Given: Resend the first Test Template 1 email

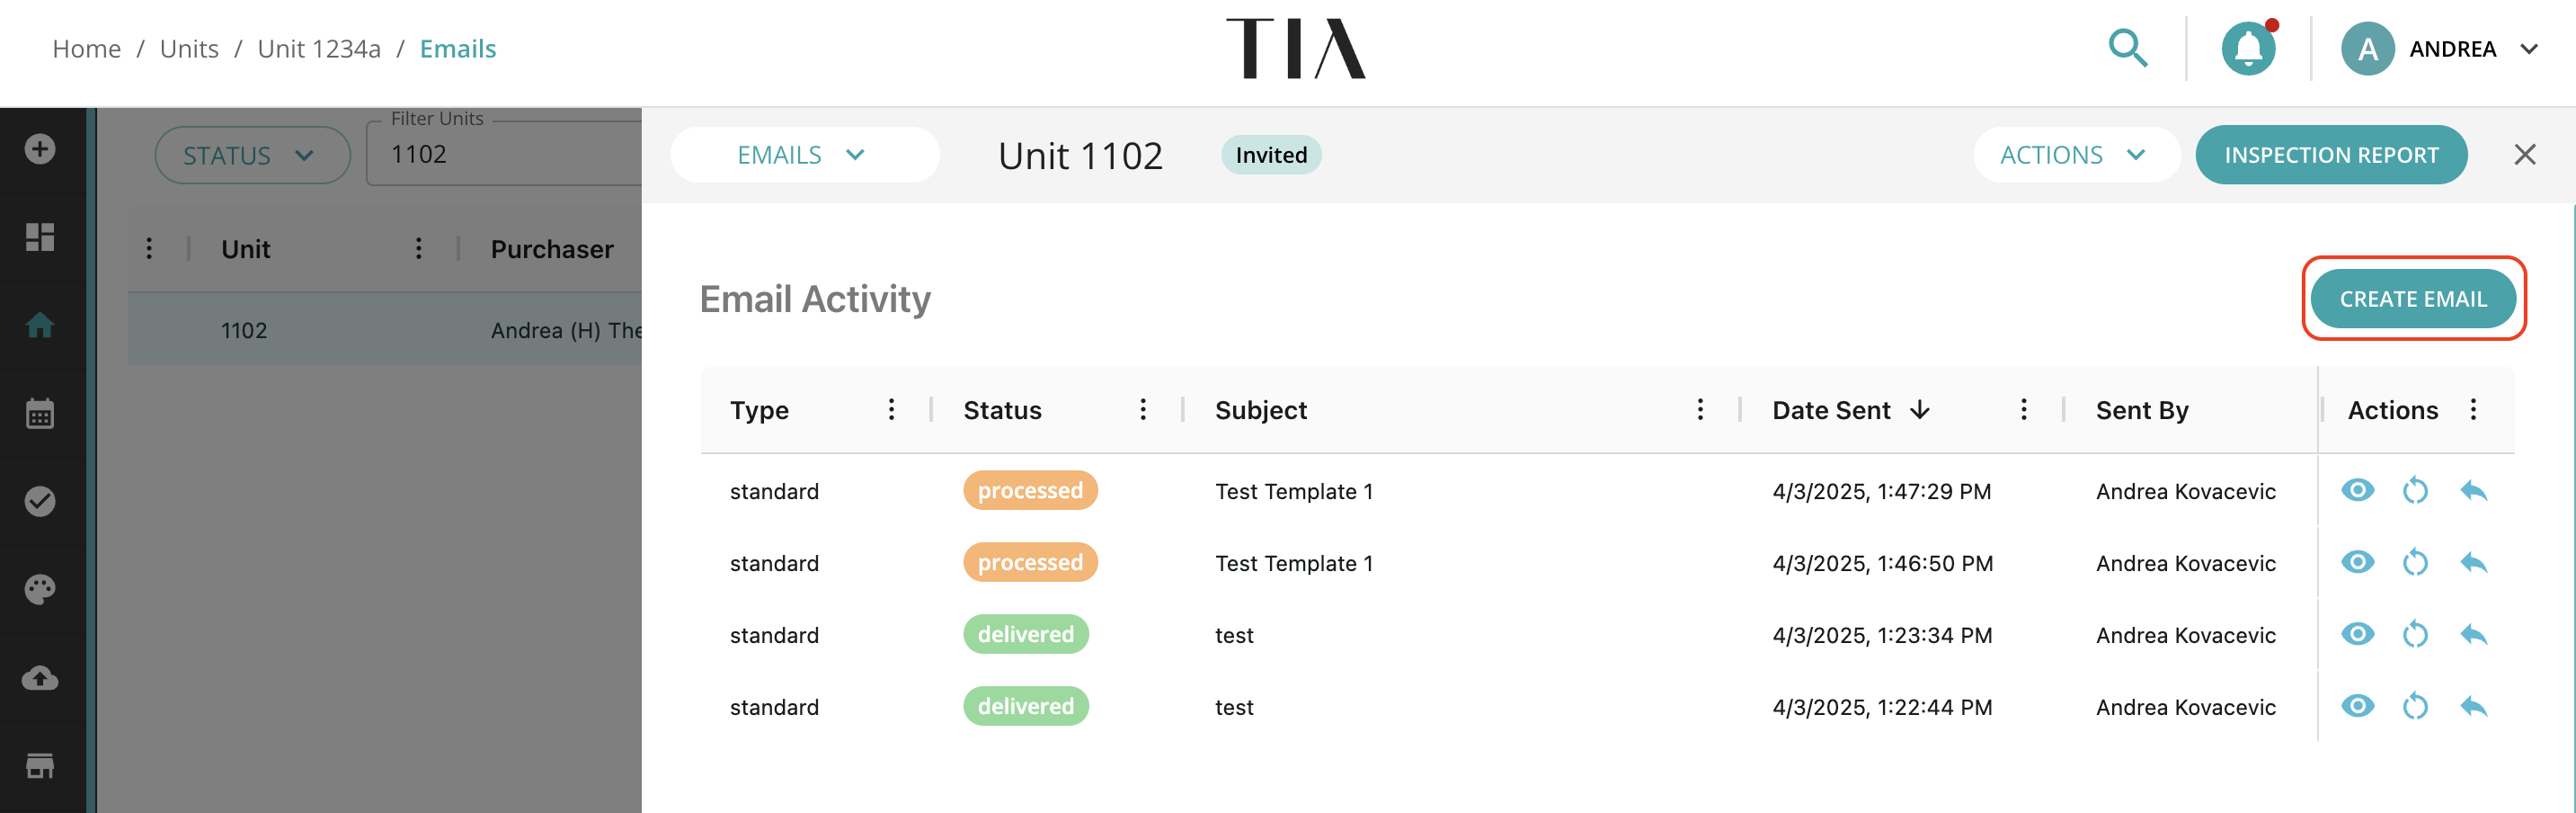Looking at the screenshot, I should (x=2415, y=491).
